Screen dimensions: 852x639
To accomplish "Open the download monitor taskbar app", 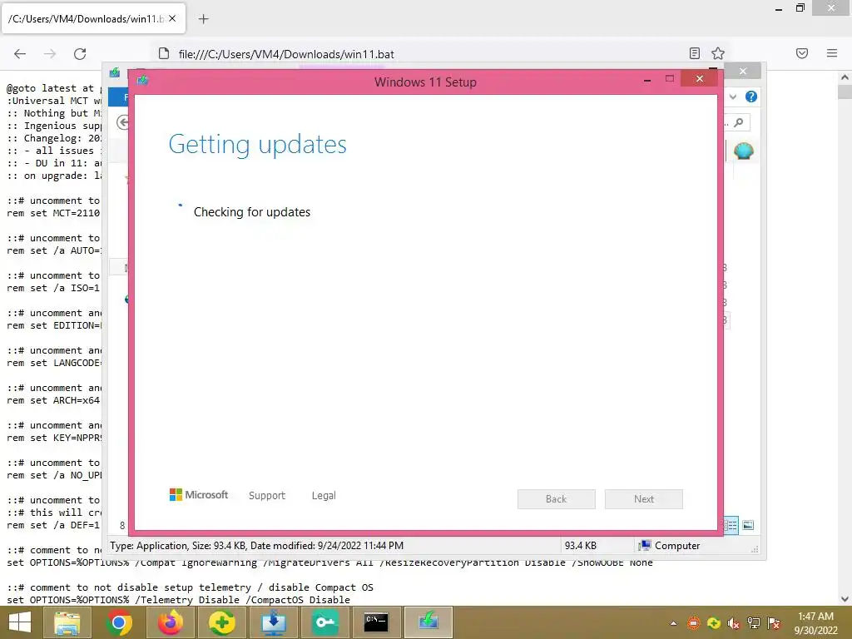I will [x=274, y=622].
